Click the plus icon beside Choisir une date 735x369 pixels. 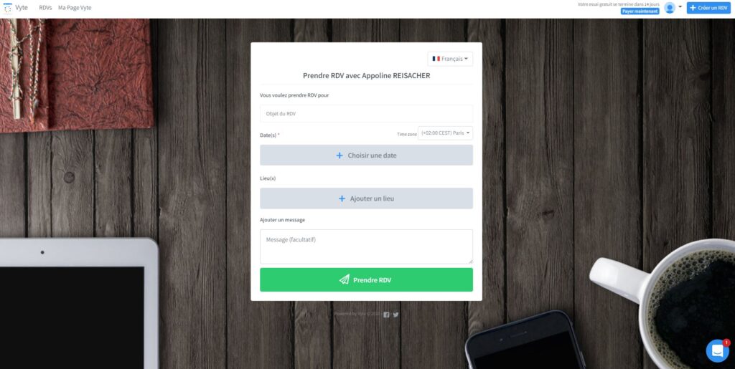(x=340, y=155)
